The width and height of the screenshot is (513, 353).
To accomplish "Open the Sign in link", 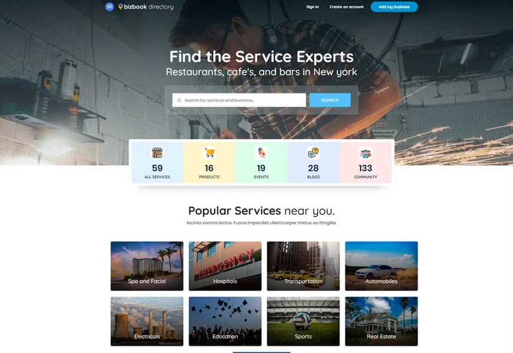I will tap(313, 7).
